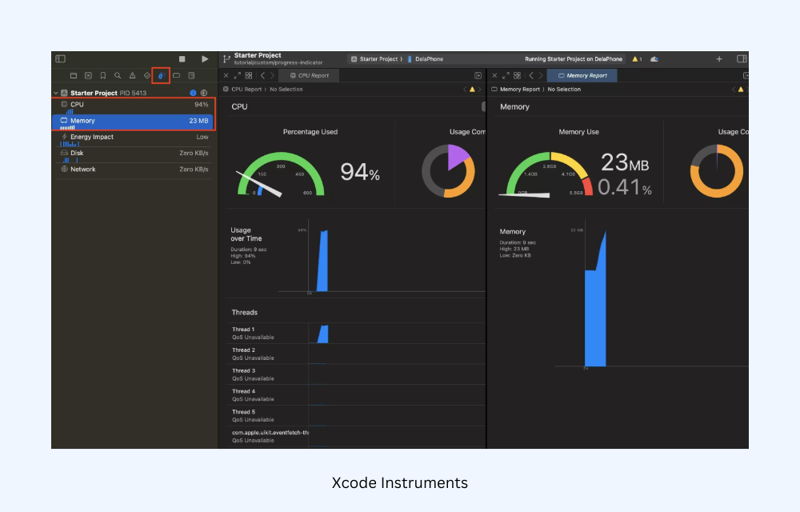800x512 pixels.
Task: Click the CPU Usage Comparison donut chart
Action: [448, 171]
